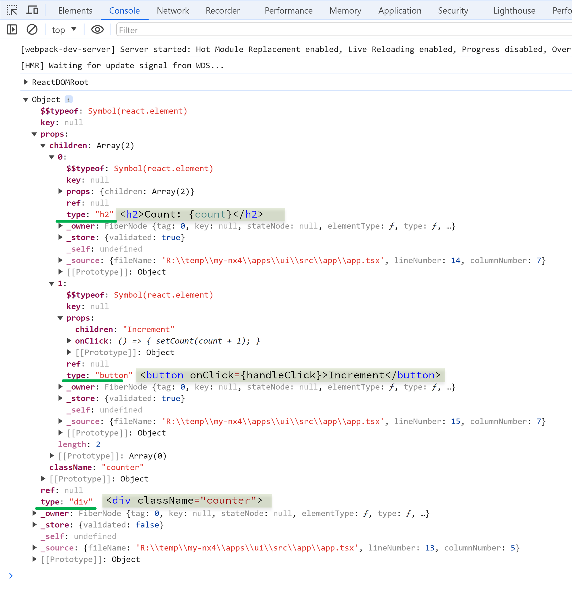The width and height of the screenshot is (572, 591).
Task: Clear the console with the ban icon
Action: (32, 30)
